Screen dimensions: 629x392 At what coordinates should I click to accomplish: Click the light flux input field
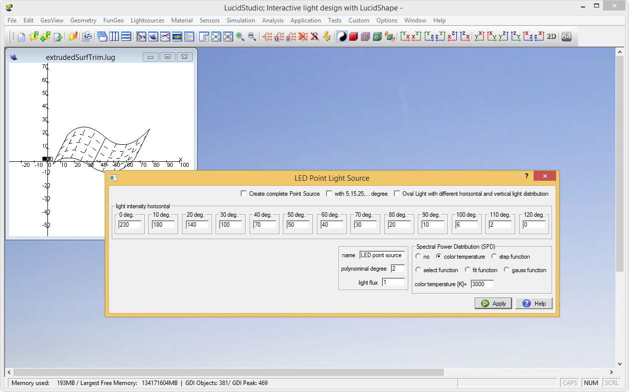click(x=393, y=282)
